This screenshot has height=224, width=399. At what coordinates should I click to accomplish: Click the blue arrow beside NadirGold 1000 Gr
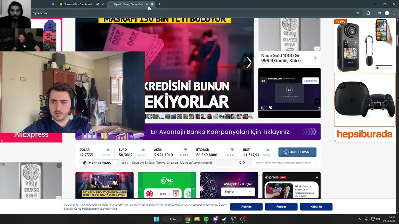tap(315, 58)
